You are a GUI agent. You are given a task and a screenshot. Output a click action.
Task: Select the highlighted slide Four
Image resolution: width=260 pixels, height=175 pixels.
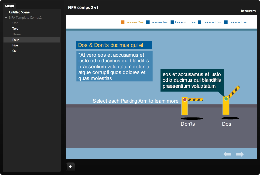coord(16,40)
